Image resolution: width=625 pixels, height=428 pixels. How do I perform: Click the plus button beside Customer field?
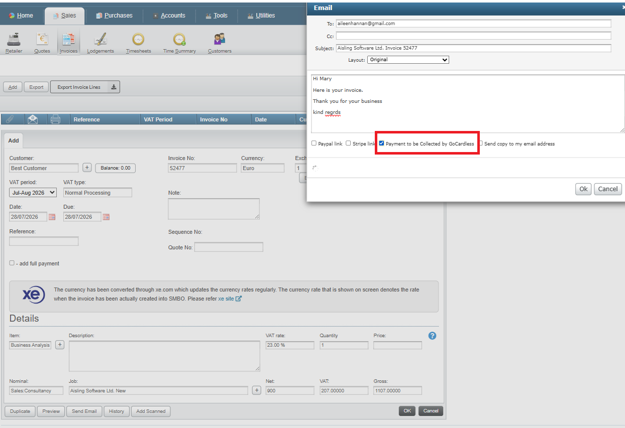coord(87,168)
